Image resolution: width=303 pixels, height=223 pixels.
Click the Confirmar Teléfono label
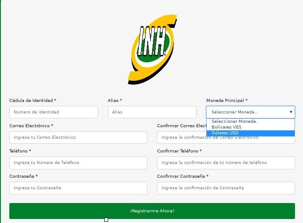click(x=180, y=151)
